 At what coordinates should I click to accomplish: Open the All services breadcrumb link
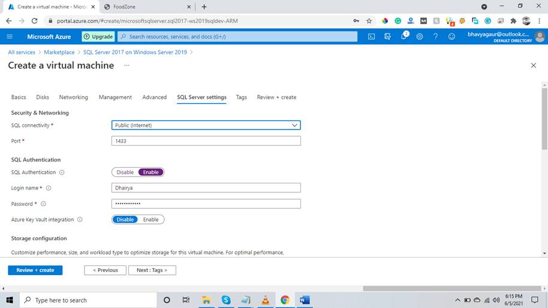coord(22,52)
